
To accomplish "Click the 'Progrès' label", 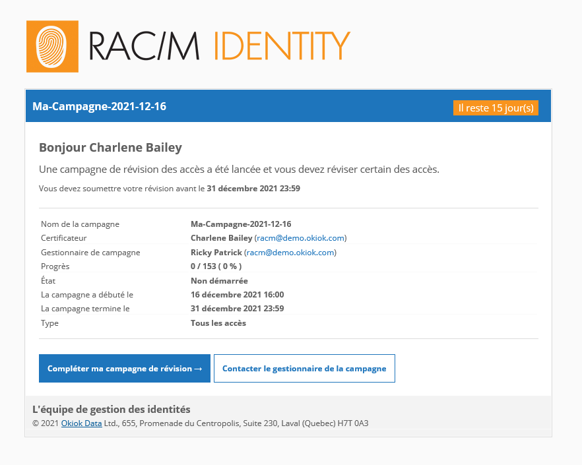I will click(x=55, y=266).
